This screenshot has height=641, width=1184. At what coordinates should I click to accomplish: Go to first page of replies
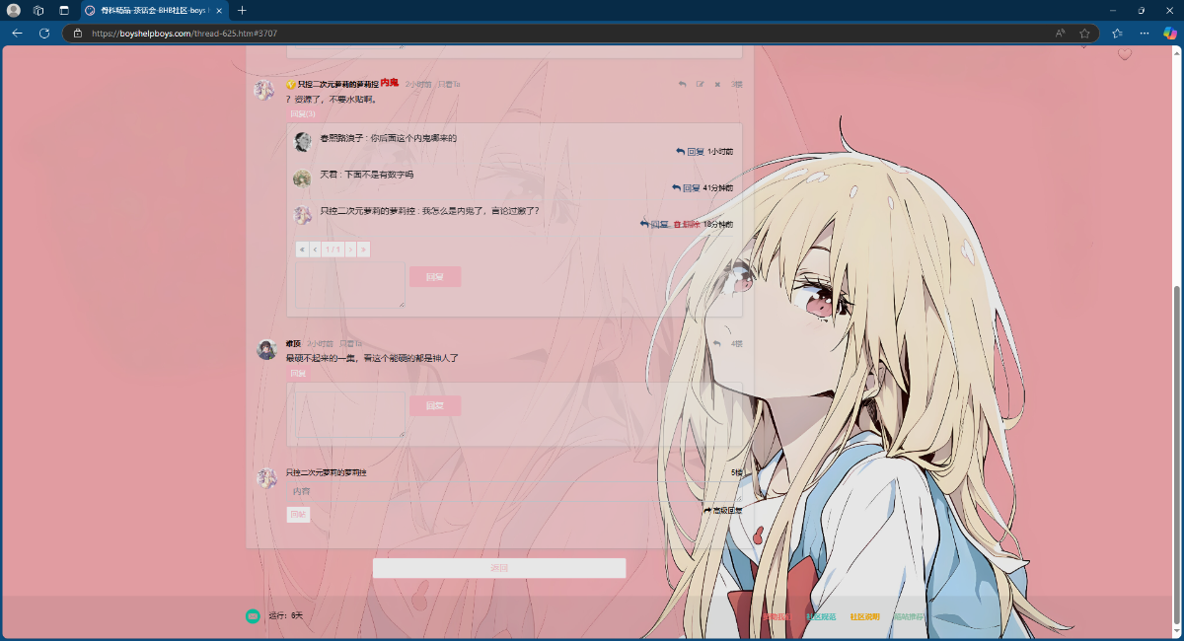(x=302, y=249)
